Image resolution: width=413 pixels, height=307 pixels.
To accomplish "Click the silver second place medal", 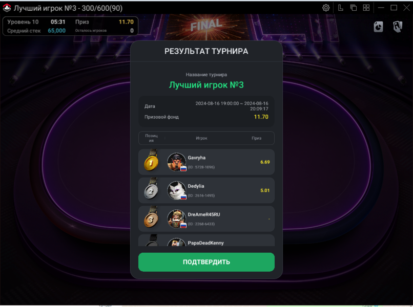I will [151, 189].
